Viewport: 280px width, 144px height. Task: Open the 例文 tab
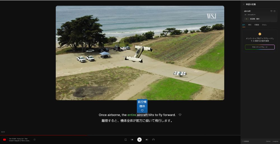(x=250, y=25)
